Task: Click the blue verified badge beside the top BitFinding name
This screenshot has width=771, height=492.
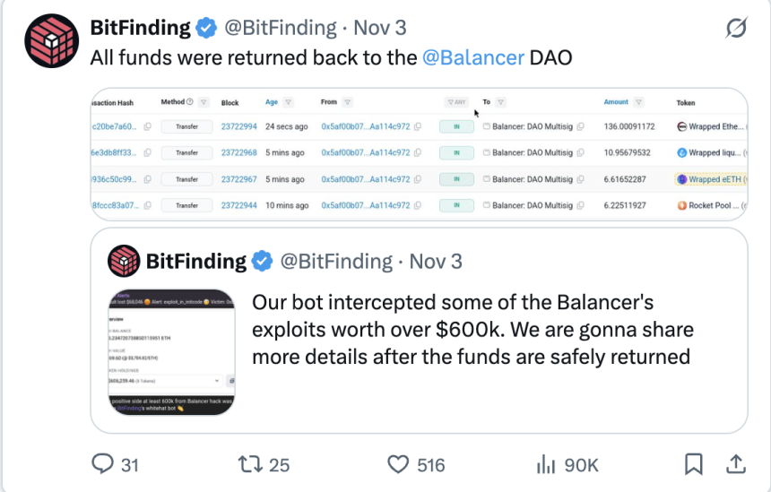Action: (206, 29)
